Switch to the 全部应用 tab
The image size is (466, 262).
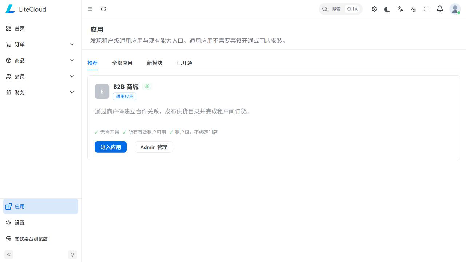pos(122,63)
